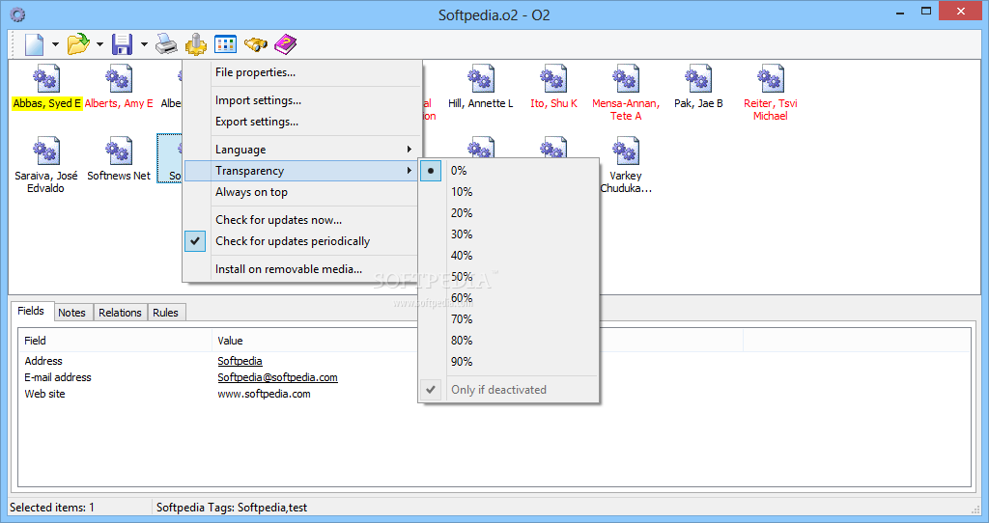Click the Value column header
989x523 pixels.
point(314,341)
